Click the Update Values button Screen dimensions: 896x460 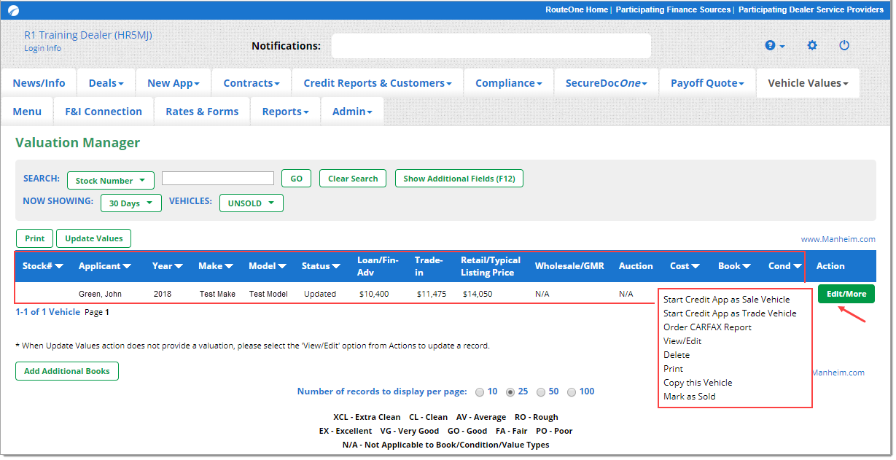tap(94, 238)
